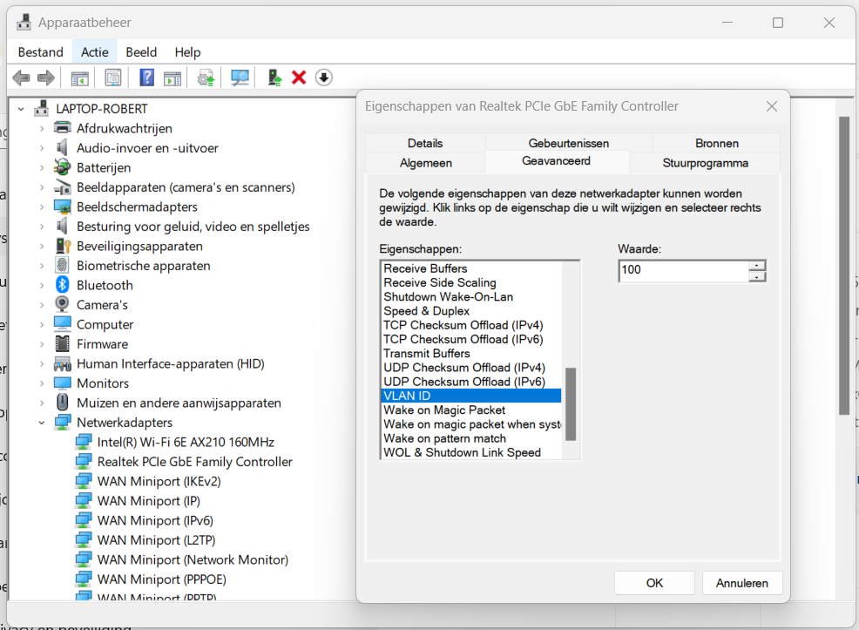Viewport: 859px width, 630px height.
Task: Click the Batterijen battery icon
Action: [x=63, y=167]
